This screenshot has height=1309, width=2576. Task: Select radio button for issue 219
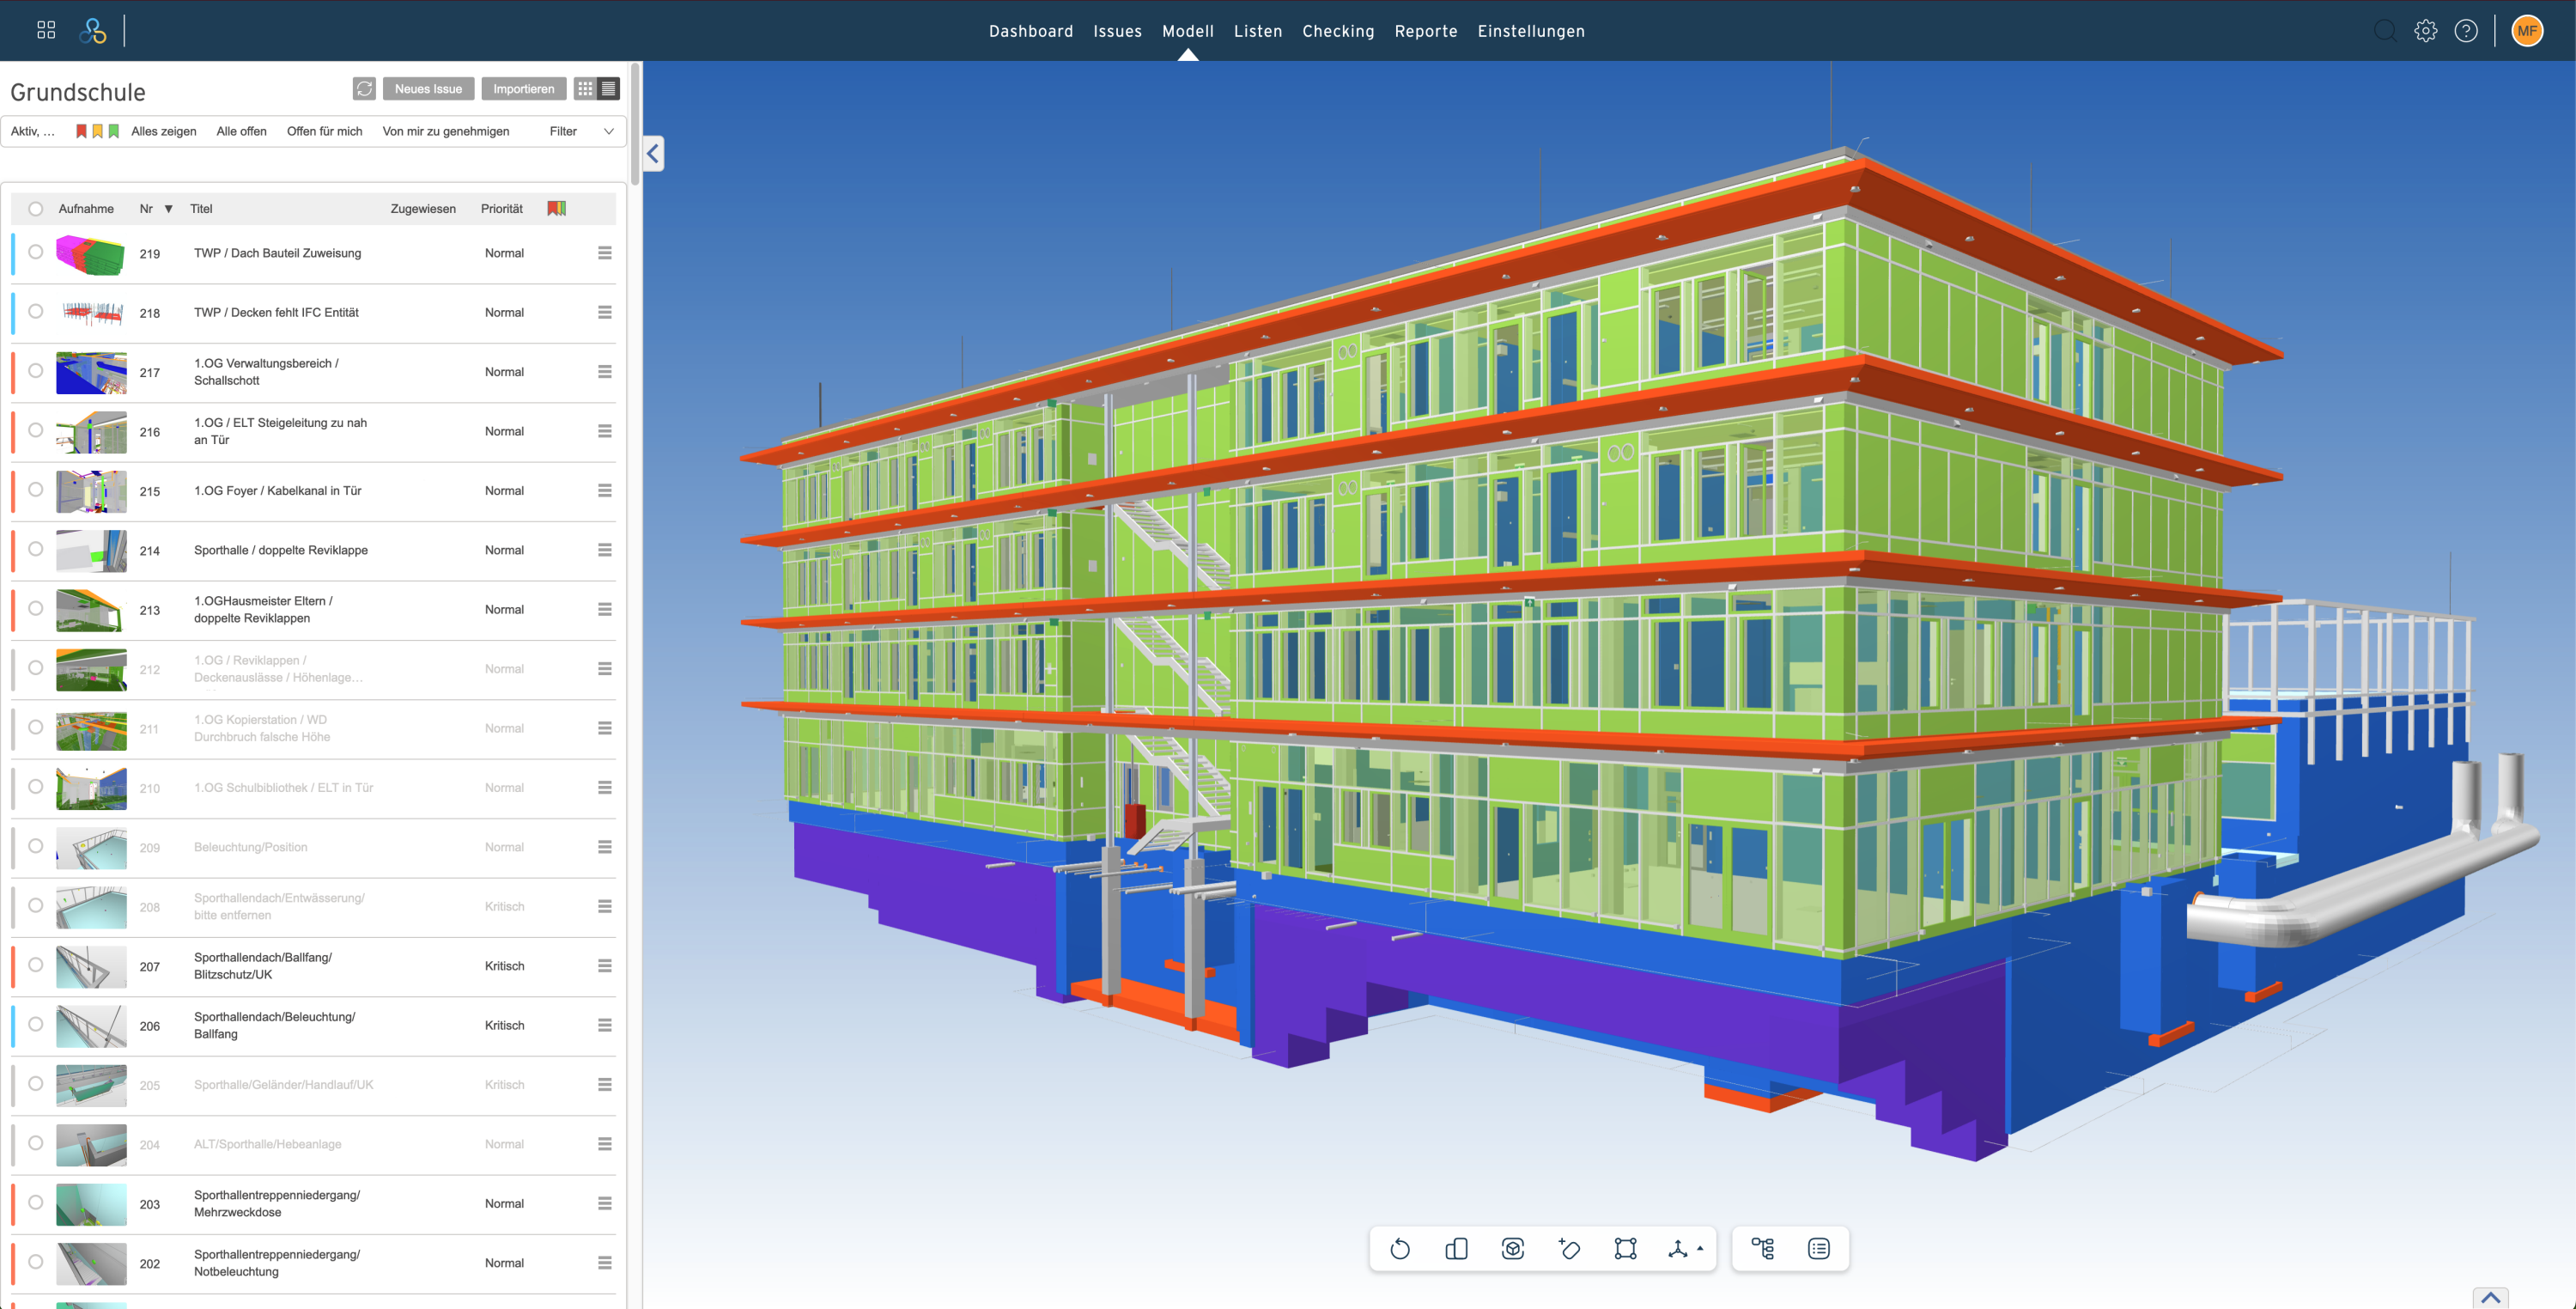[x=36, y=252]
